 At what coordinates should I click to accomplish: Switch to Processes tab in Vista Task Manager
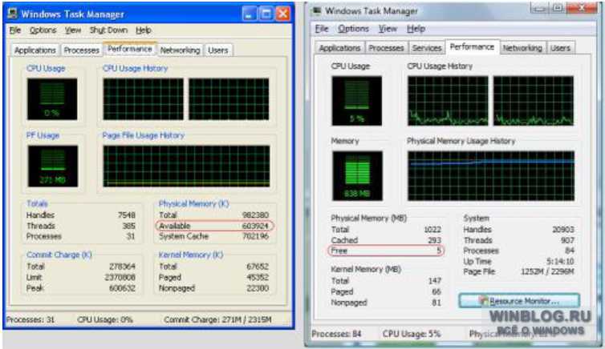click(386, 48)
